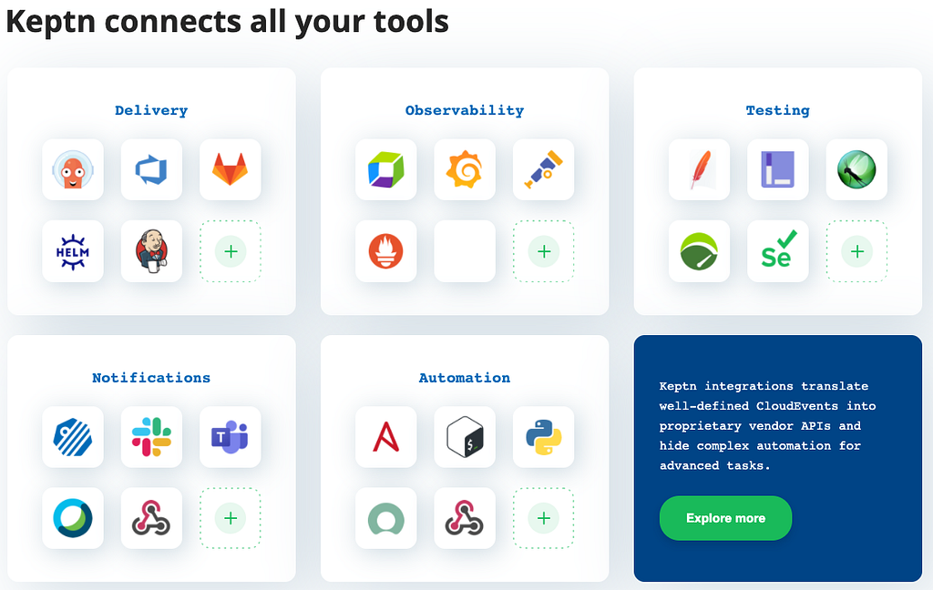Select the webhook icon under Automation
The height and width of the screenshot is (590, 933).
[x=464, y=518]
